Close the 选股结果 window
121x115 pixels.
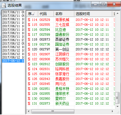click(x=114, y=4)
